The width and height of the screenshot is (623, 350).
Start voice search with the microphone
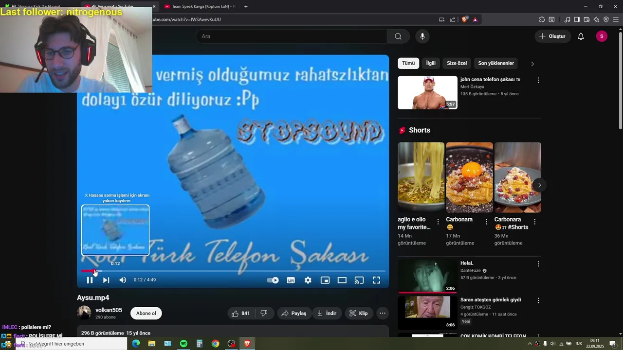click(422, 36)
